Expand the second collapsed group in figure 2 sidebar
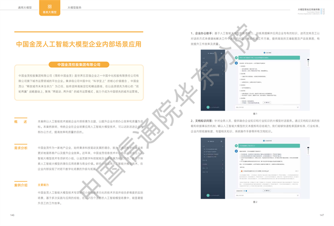Image resolution: width=334 pixels, height=226 pixels. pos(213,164)
